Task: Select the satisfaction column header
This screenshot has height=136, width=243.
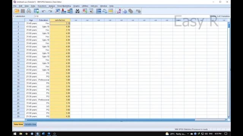Action: pos(60,20)
